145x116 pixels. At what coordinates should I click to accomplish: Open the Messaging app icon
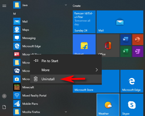(17, 38)
